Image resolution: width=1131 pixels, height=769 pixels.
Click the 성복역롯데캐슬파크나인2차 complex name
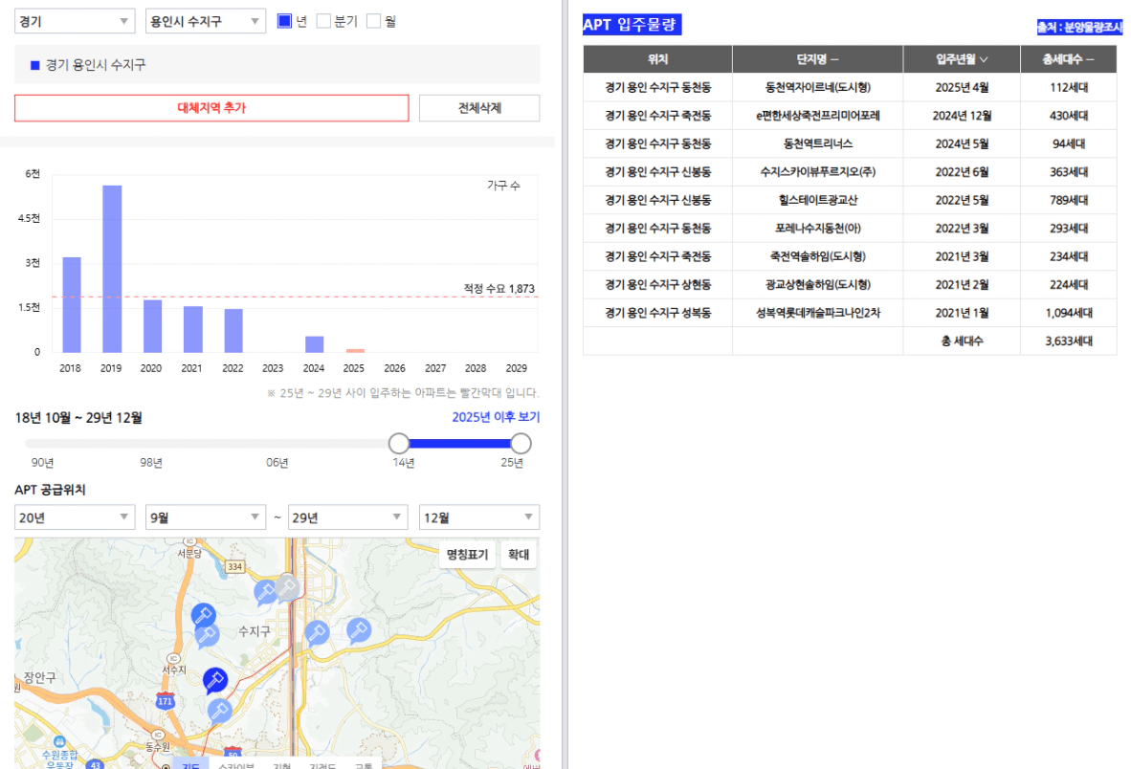(x=817, y=313)
